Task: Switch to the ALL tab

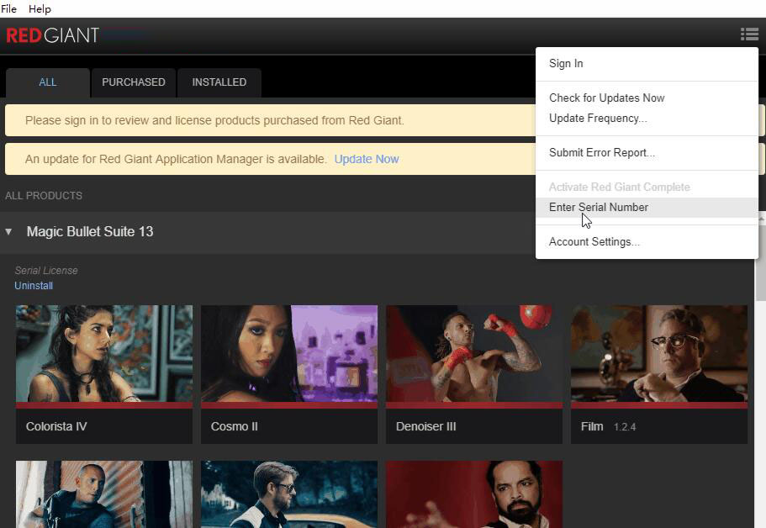Action: tap(48, 82)
